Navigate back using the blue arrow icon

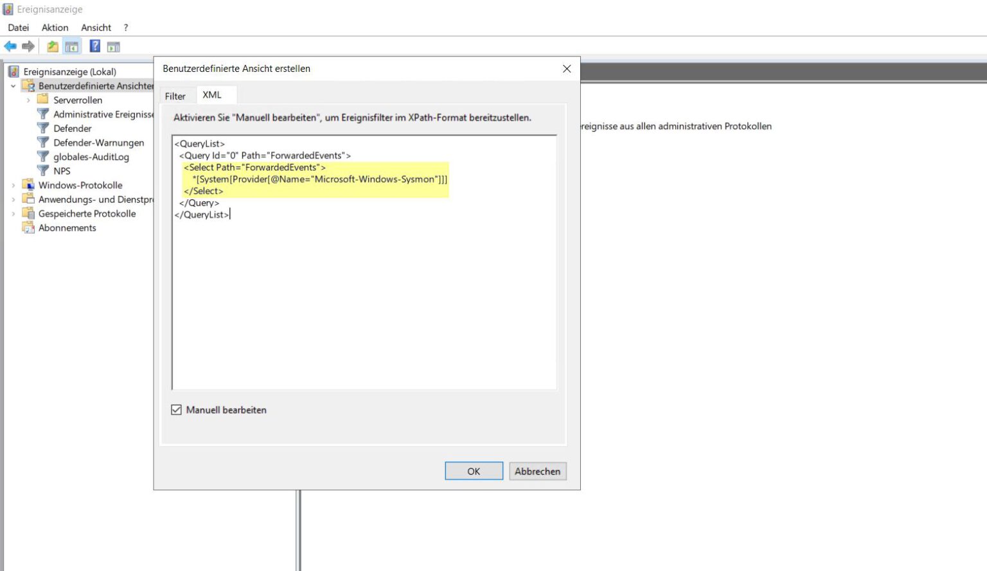click(x=10, y=46)
